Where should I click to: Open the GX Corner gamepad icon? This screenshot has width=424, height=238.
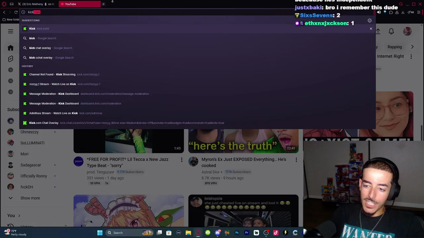tap(12, 4)
